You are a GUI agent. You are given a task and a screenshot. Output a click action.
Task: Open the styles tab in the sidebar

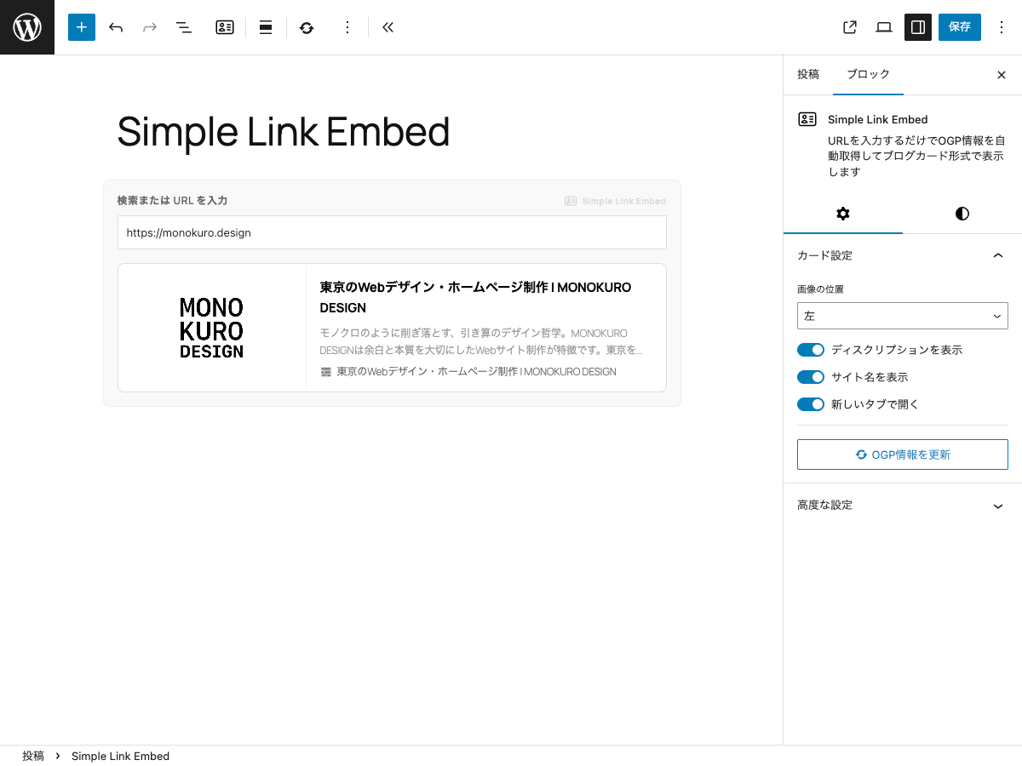pos(962,214)
